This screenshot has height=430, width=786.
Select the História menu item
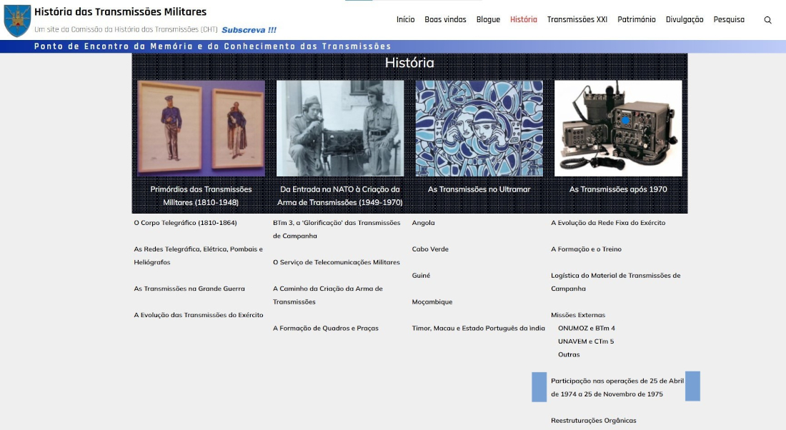523,20
